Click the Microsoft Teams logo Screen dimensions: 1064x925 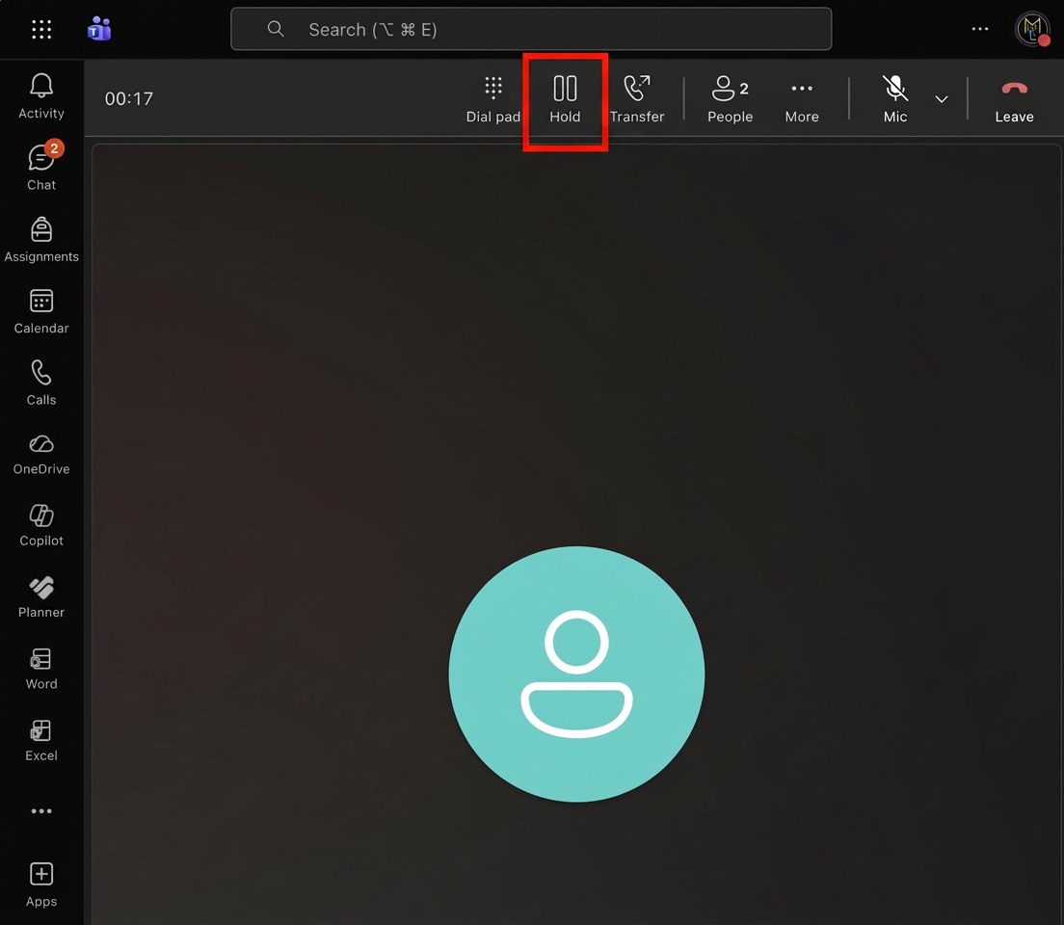(99, 29)
